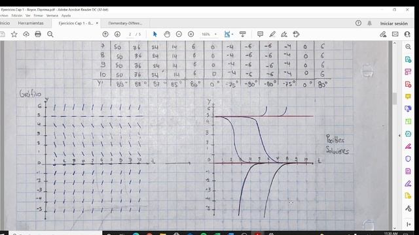Click the page number field
This screenshot has width=419, height=235.
130,34
